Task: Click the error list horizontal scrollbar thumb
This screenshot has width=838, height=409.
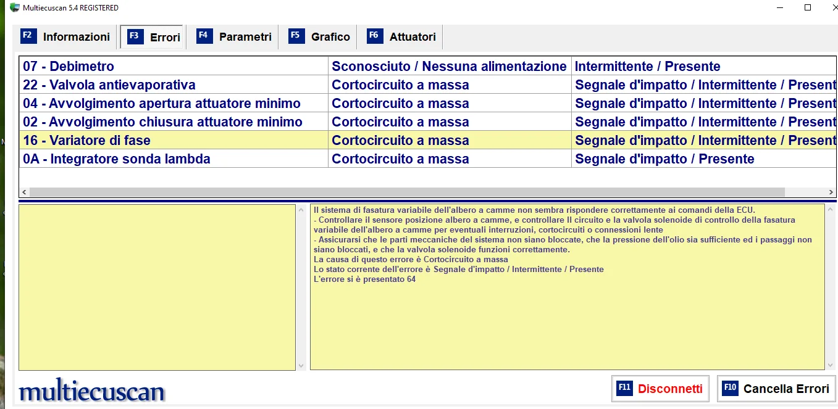Action: [406, 192]
